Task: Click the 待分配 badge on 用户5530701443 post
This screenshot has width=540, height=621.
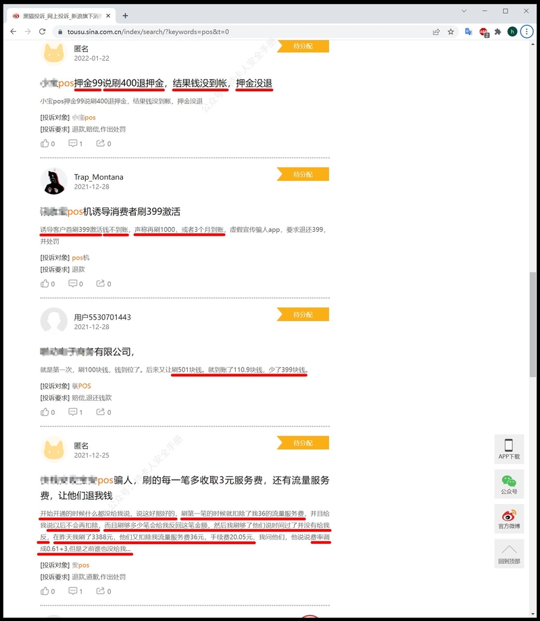Action: click(303, 314)
